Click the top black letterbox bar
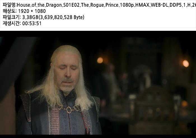196x138 pixels. [x=98, y=34]
